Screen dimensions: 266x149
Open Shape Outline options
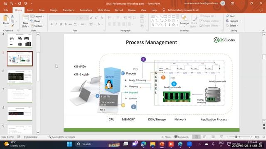pyautogui.click(x=209, y=21)
